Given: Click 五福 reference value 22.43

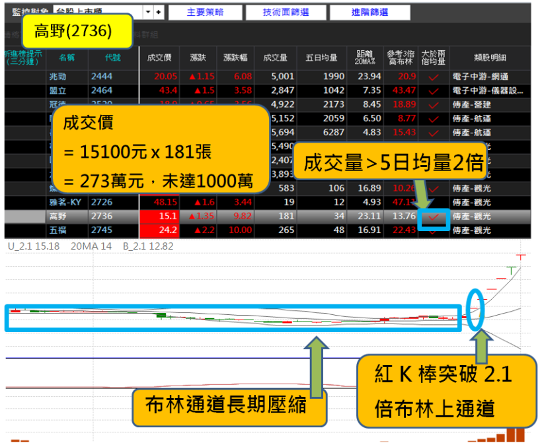Looking at the screenshot, I should 404,230.
